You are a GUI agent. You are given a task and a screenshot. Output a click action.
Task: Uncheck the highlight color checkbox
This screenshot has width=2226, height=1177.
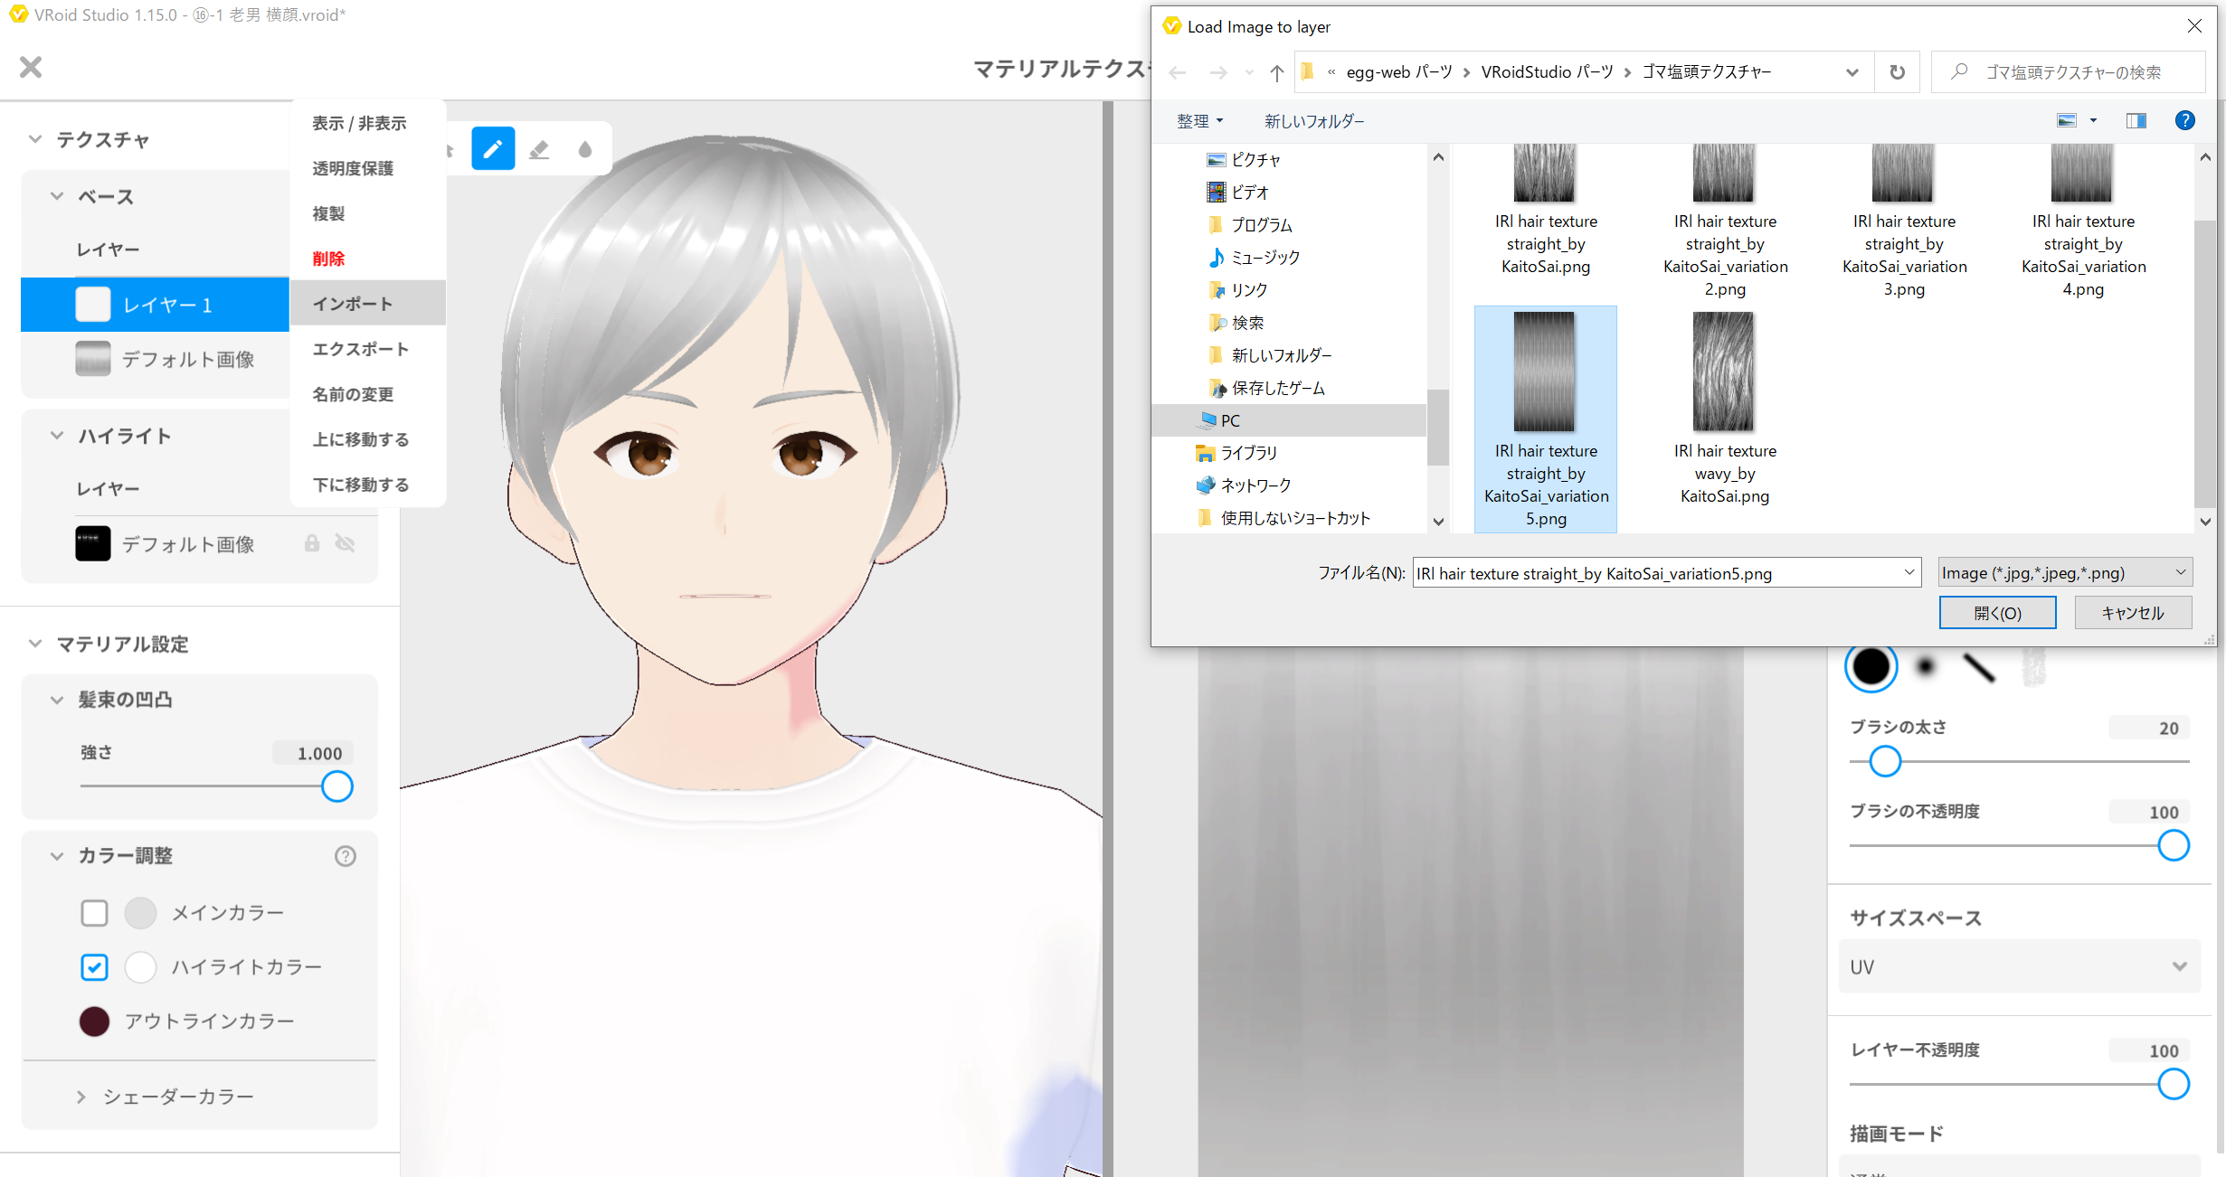(94, 967)
